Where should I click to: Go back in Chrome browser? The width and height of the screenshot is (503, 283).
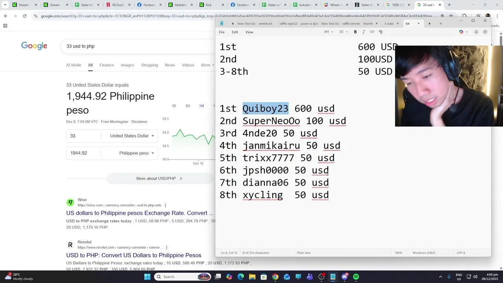(x=6, y=16)
